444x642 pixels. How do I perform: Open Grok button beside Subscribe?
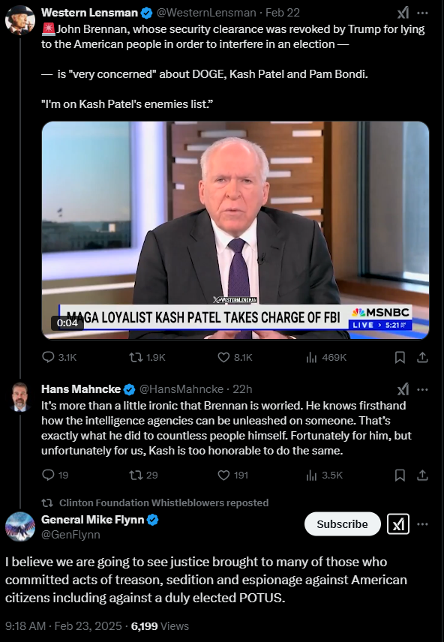pos(398,524)
